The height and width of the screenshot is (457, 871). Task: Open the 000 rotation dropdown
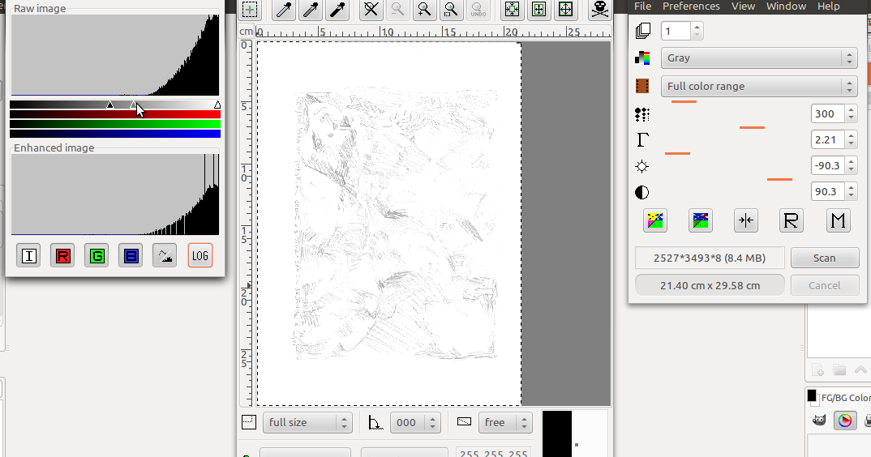point(415,423)
